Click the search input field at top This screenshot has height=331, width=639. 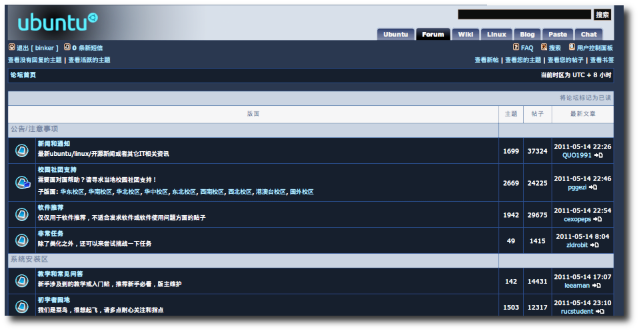click(x=524, y=15)
